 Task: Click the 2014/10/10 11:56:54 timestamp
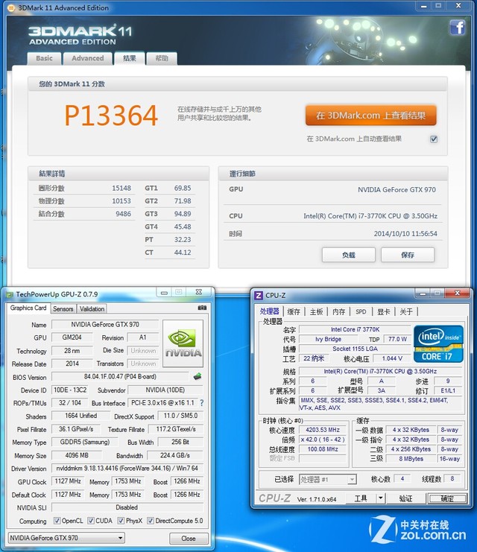point(405,234)
